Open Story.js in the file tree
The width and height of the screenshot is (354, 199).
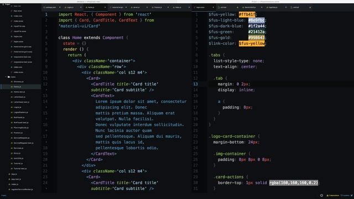pos(17,153)
